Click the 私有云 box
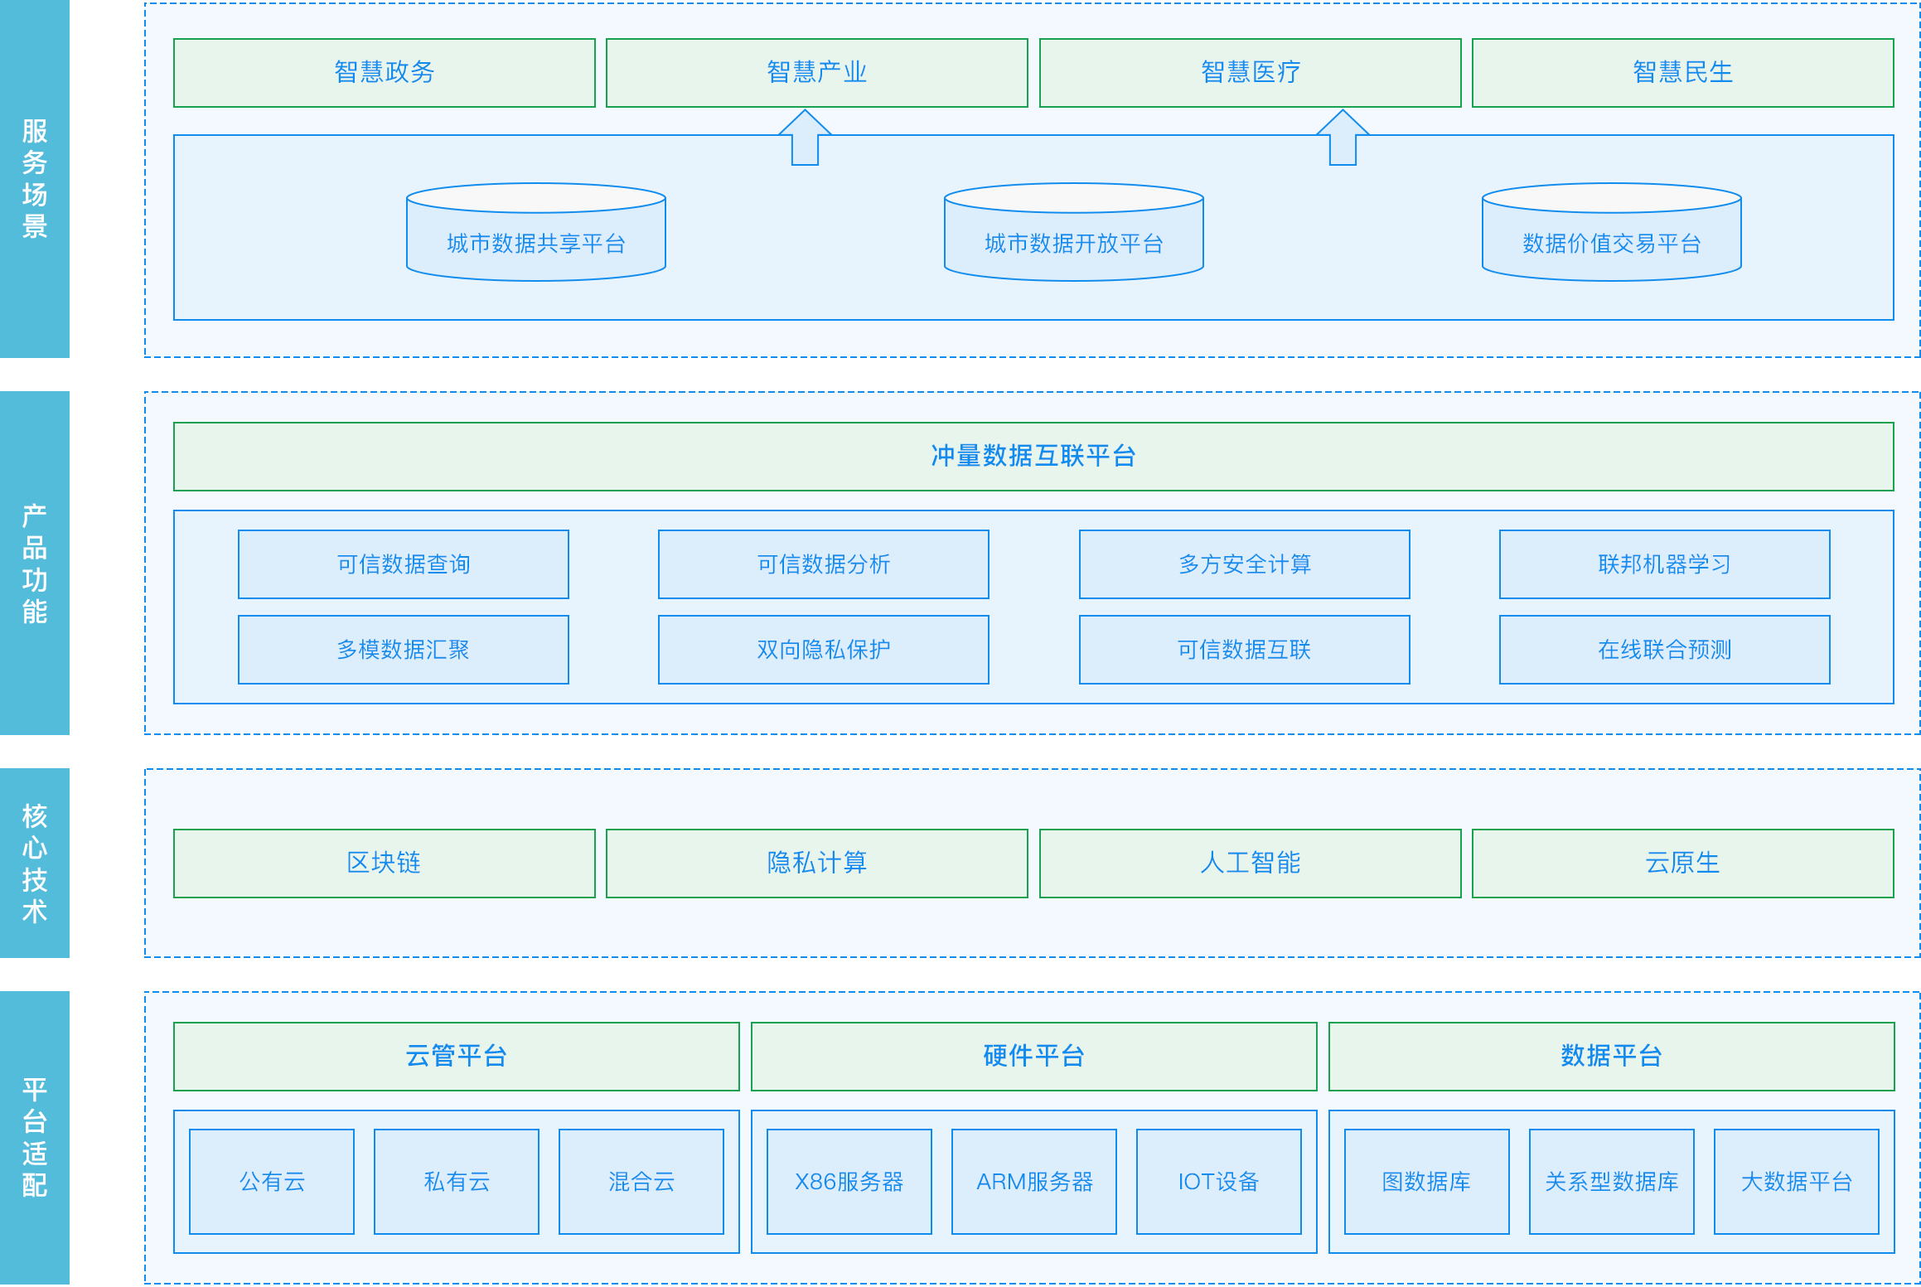Screen dimensions: 1921x1287 click(x=457, y=1182)
